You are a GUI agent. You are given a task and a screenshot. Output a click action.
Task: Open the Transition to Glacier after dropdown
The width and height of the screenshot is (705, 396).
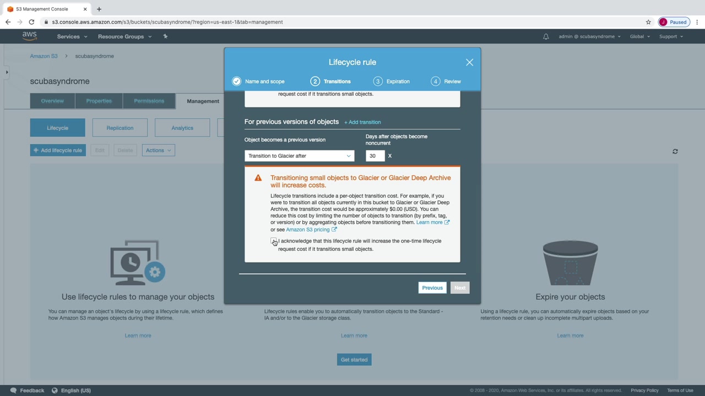pos(299,156)
